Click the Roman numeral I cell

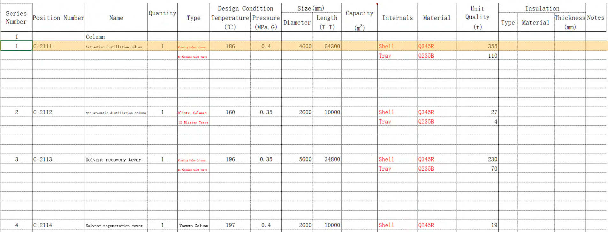tap(16, 37)
